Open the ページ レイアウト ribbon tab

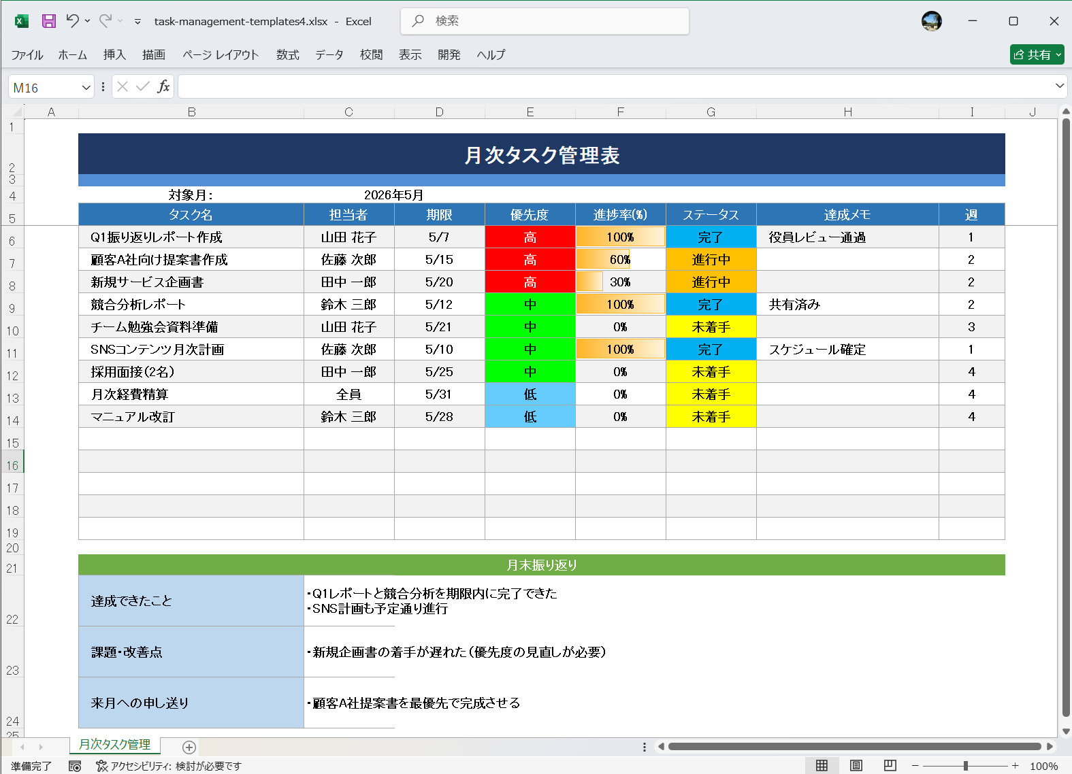point(221,54)
